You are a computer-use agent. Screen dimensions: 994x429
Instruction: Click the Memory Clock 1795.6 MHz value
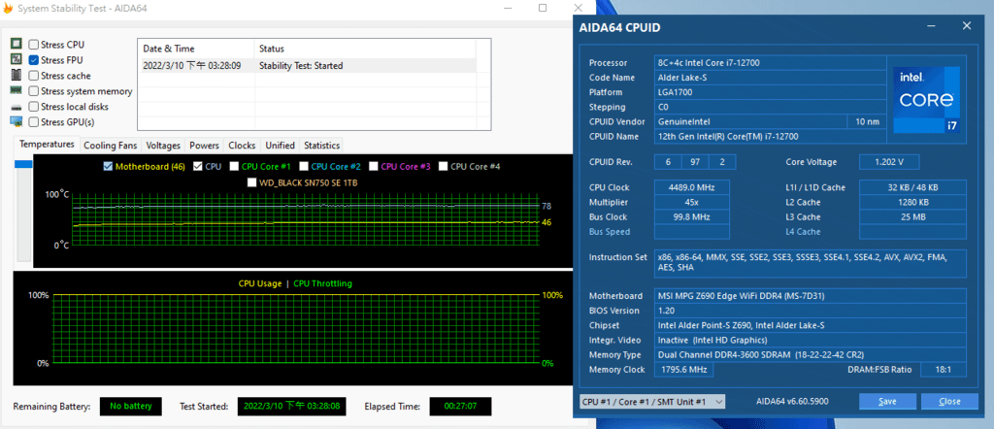tap(684, 370)
